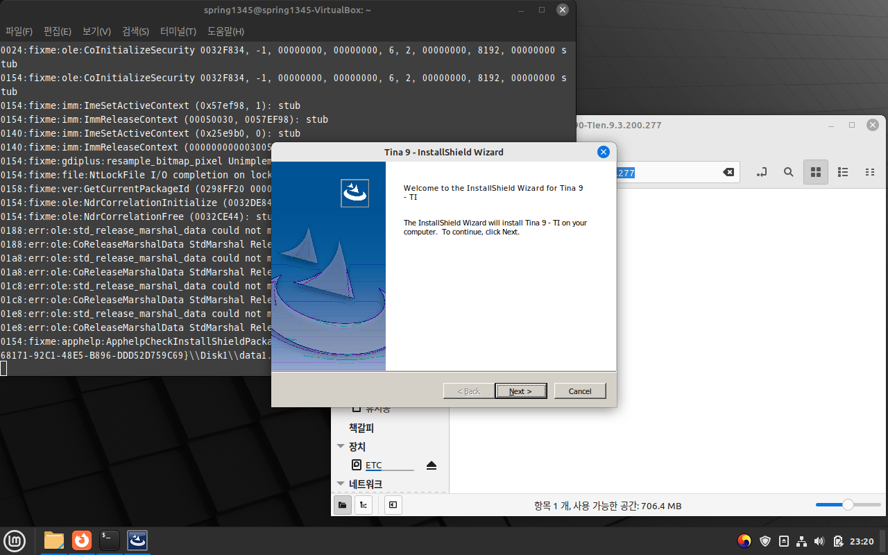Hide the file manager sidebar
This screenshot has height=555, width=888.
tap(393, 505)
